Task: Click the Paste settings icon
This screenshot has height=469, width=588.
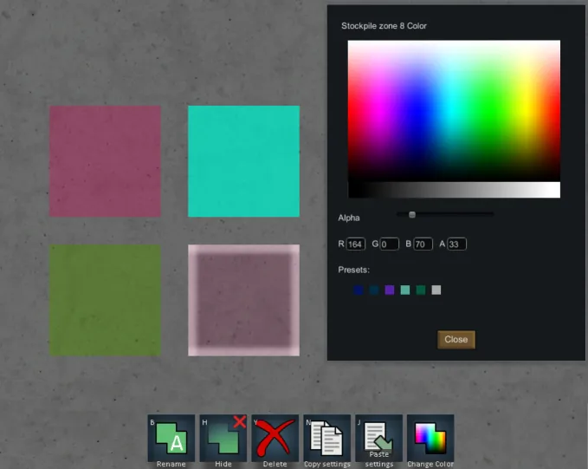Action: 378,438
